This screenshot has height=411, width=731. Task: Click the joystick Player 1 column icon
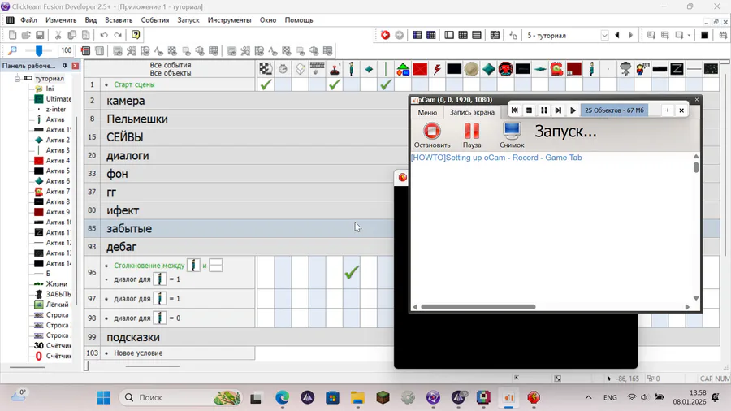click(x=335, y=69)
